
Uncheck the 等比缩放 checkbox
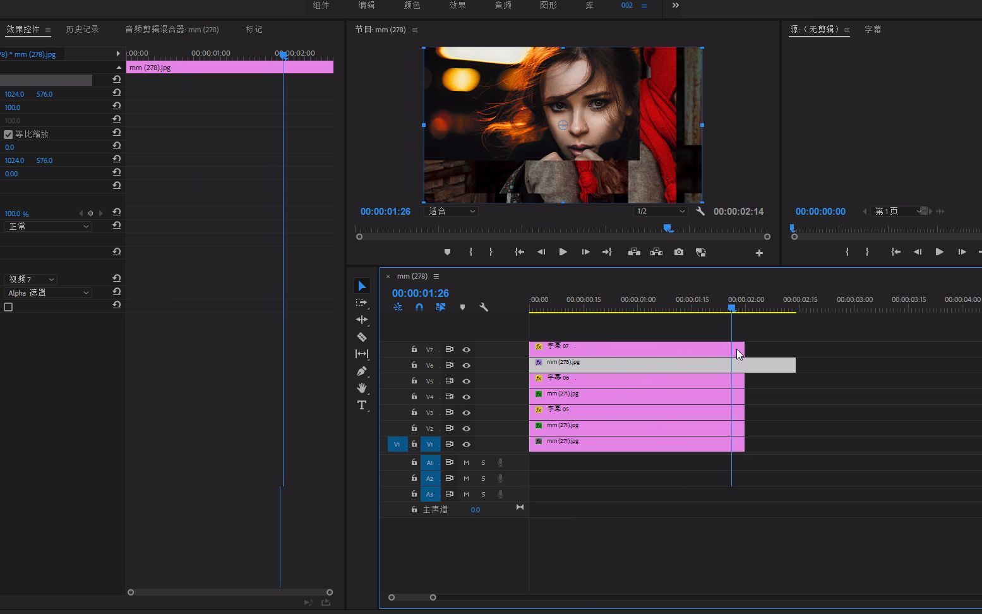[x=8, y=135]
